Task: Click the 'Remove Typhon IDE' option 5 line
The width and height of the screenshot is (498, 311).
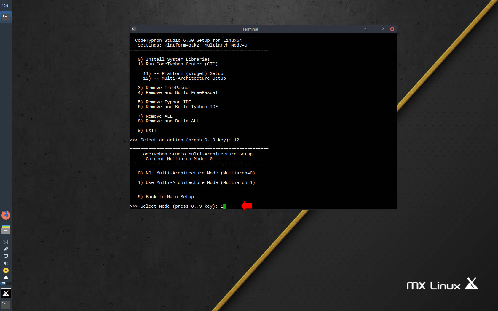Action: pyautogui.click(x=165, y=102)
